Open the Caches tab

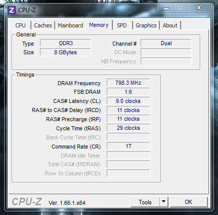click(43, 25)
